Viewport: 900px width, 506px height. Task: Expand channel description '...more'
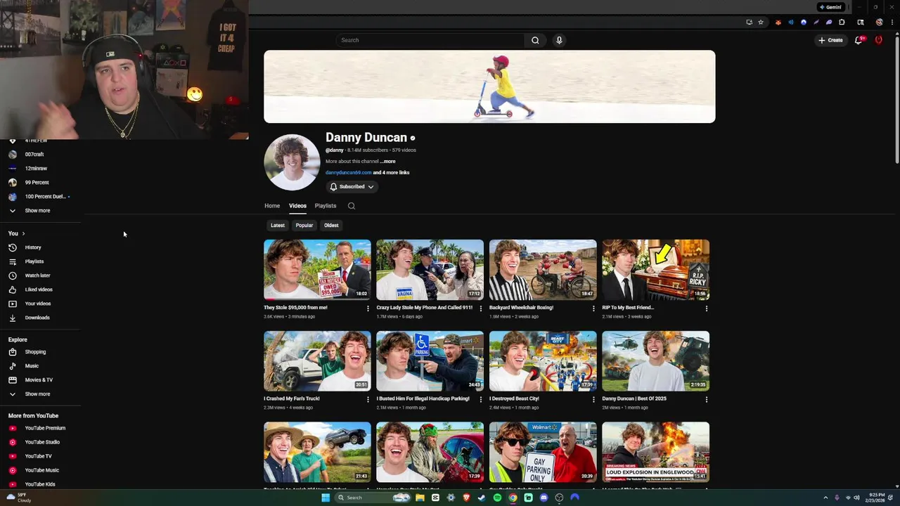click(x=387, y=162)
